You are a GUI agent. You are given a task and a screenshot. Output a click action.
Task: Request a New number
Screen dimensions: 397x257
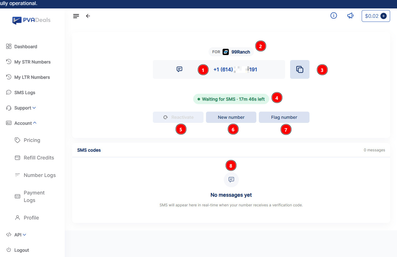(231, 117)
